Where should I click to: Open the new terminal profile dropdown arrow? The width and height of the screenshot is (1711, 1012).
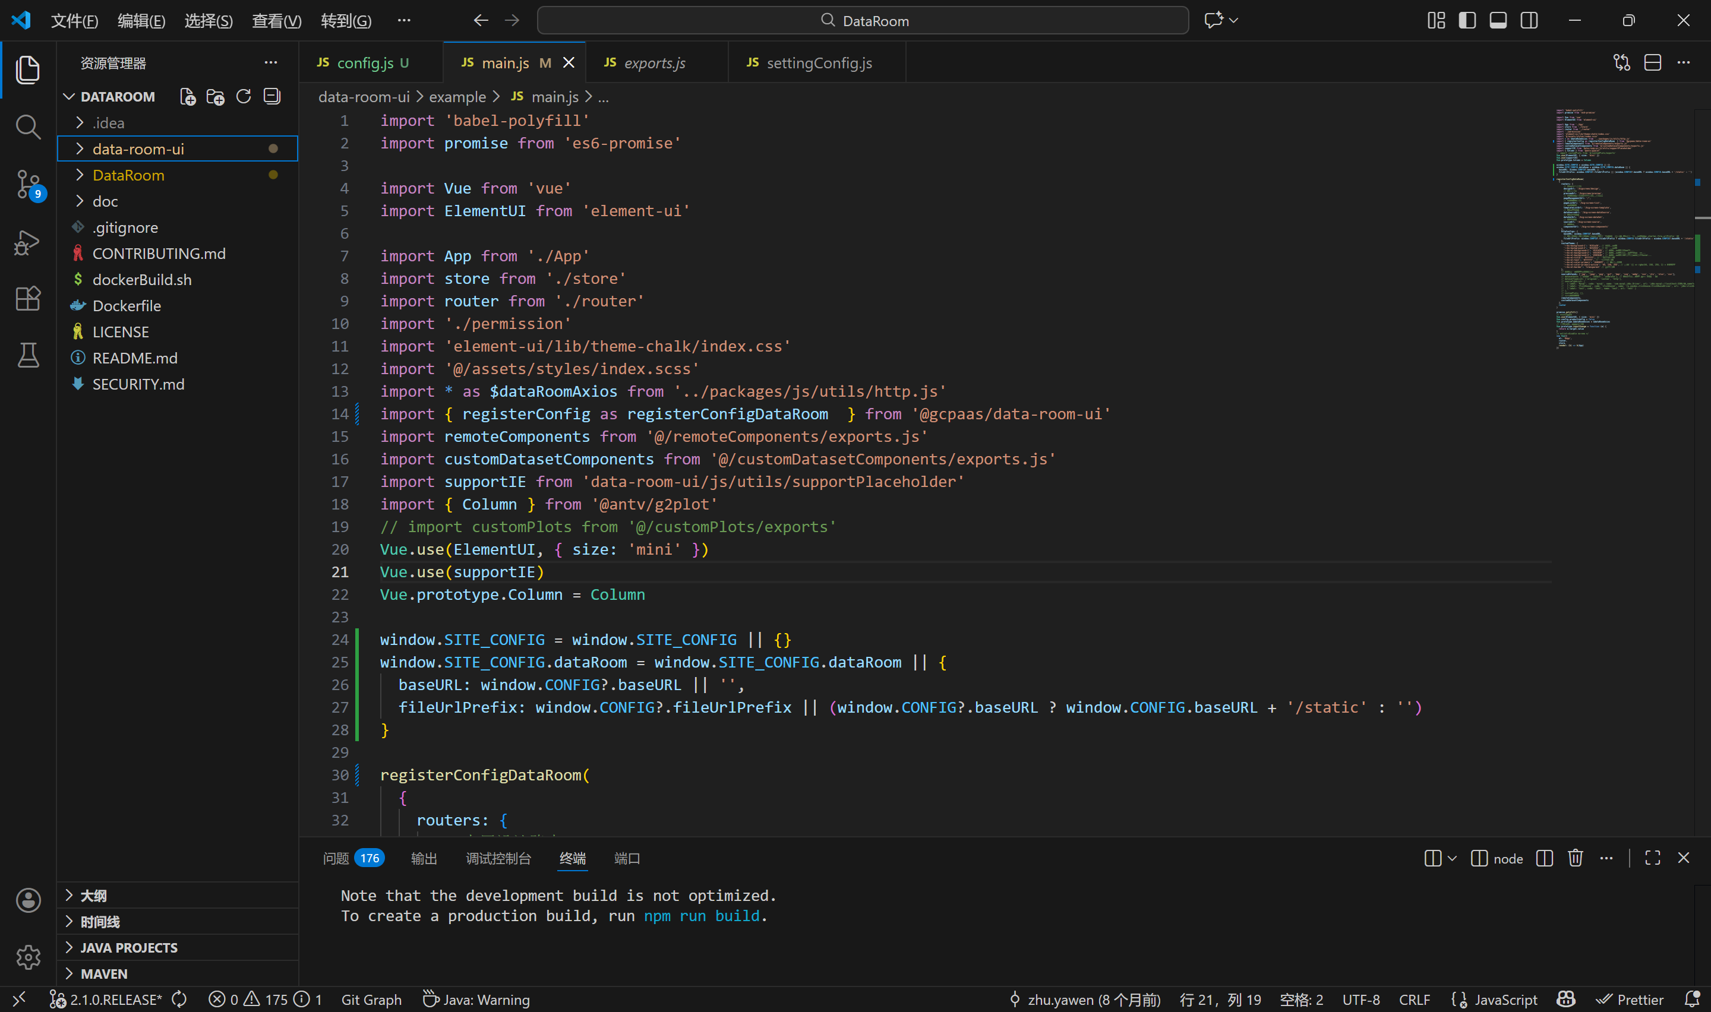pos(1452,858)
